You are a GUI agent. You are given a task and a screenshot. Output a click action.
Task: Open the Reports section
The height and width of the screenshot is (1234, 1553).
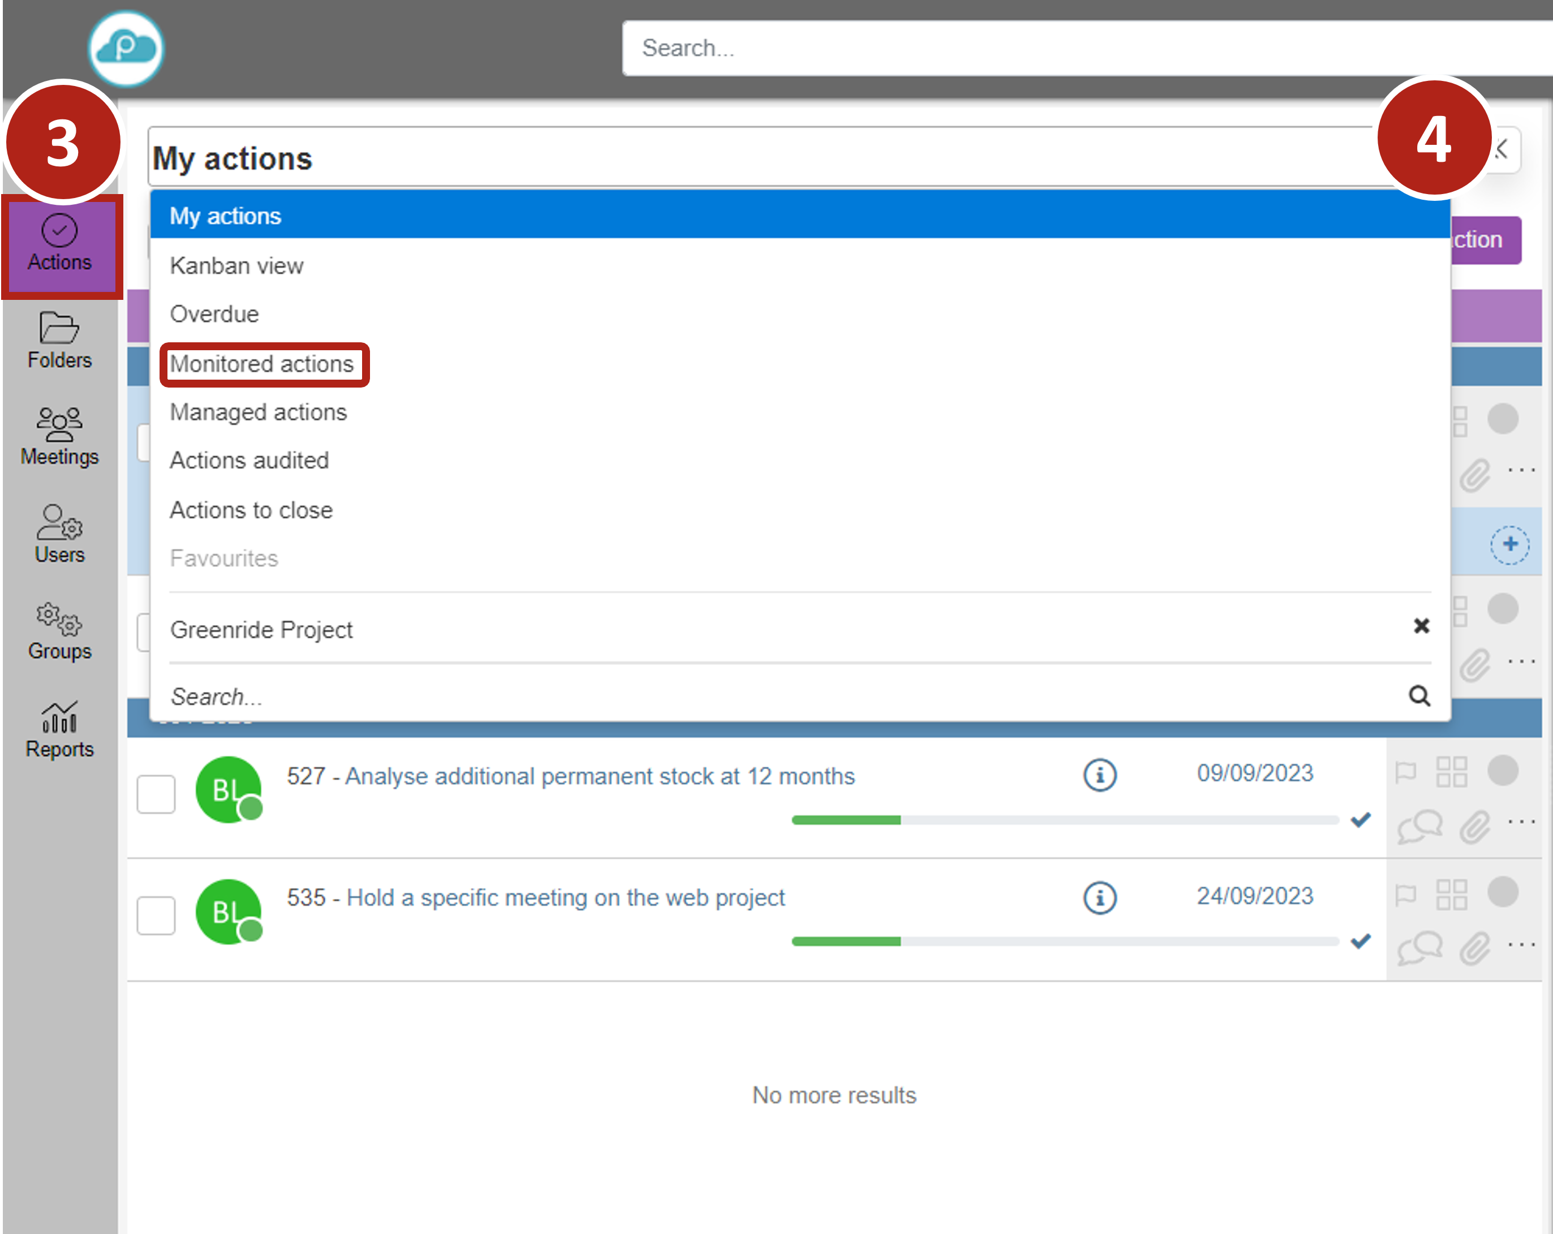(59, 729)
